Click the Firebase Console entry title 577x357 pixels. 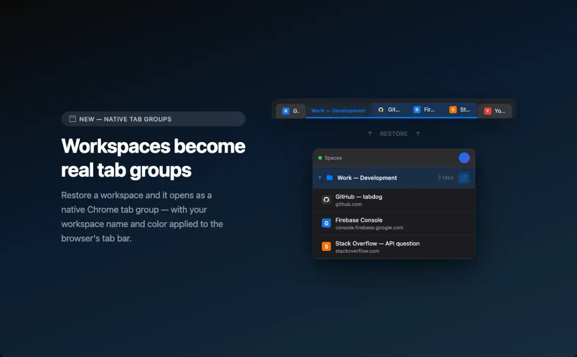(359, 220)
